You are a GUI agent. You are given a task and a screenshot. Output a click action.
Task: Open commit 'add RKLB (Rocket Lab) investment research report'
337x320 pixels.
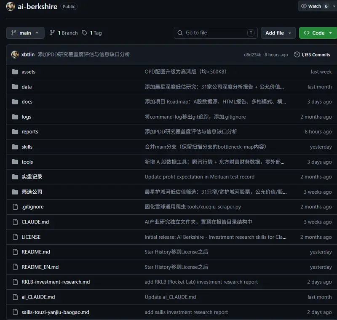(x=201, y=282)
